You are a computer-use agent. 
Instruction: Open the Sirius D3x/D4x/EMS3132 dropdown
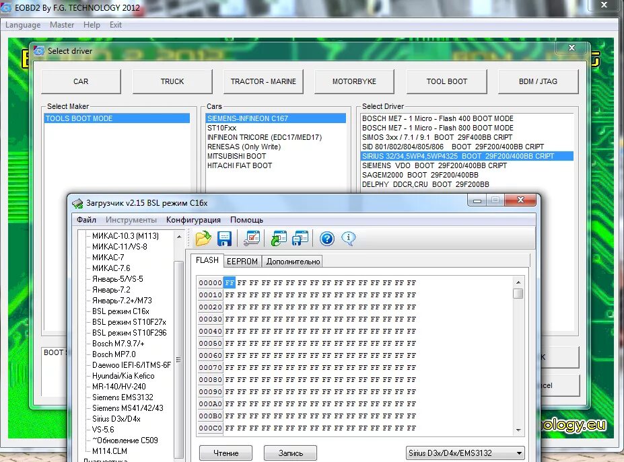click(x=465, y=453)
